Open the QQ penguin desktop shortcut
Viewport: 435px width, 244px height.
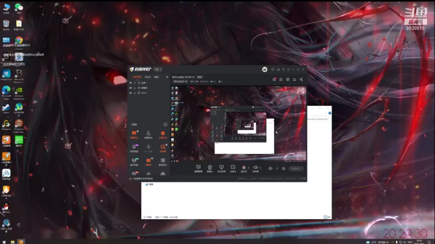[x=6, y=208]
